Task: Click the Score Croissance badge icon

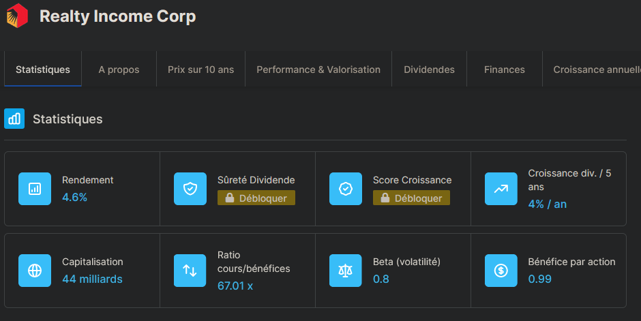Action: pyautogui.click(x=346, y=189)
